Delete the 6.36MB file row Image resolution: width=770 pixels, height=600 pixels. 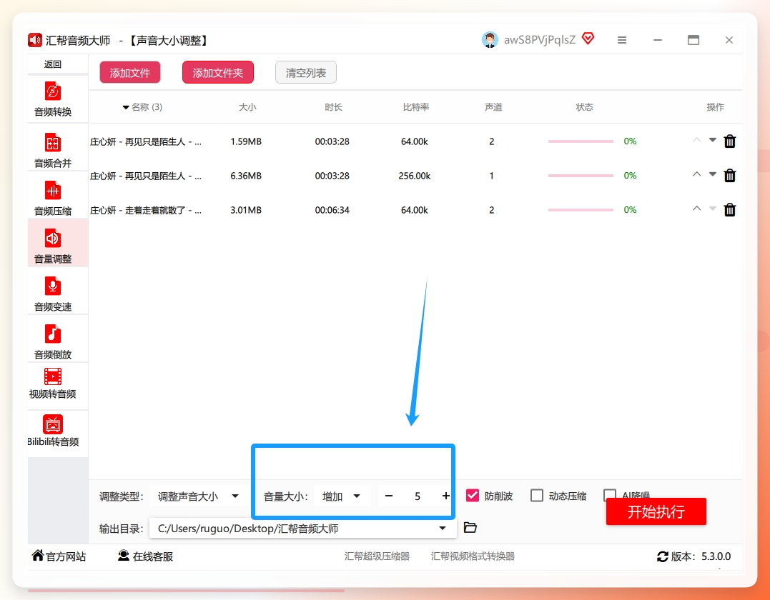pyautogui.click(x=730, y=176)
